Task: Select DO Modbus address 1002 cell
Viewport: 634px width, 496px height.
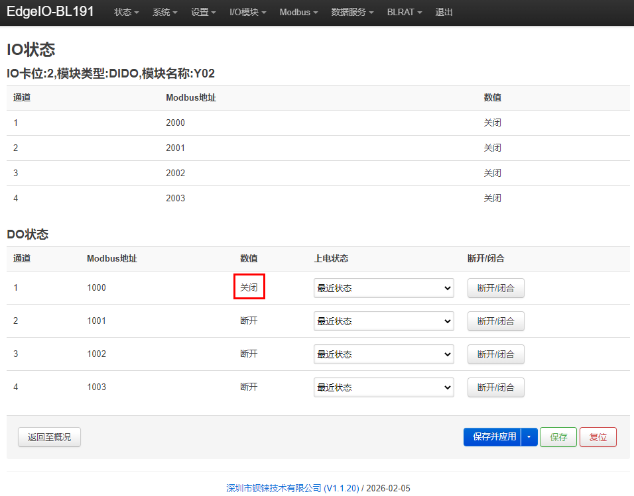Action: (97, 354)
